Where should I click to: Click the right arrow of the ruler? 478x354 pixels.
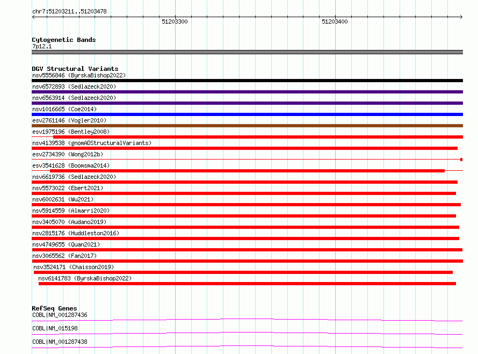coord(461,17)
